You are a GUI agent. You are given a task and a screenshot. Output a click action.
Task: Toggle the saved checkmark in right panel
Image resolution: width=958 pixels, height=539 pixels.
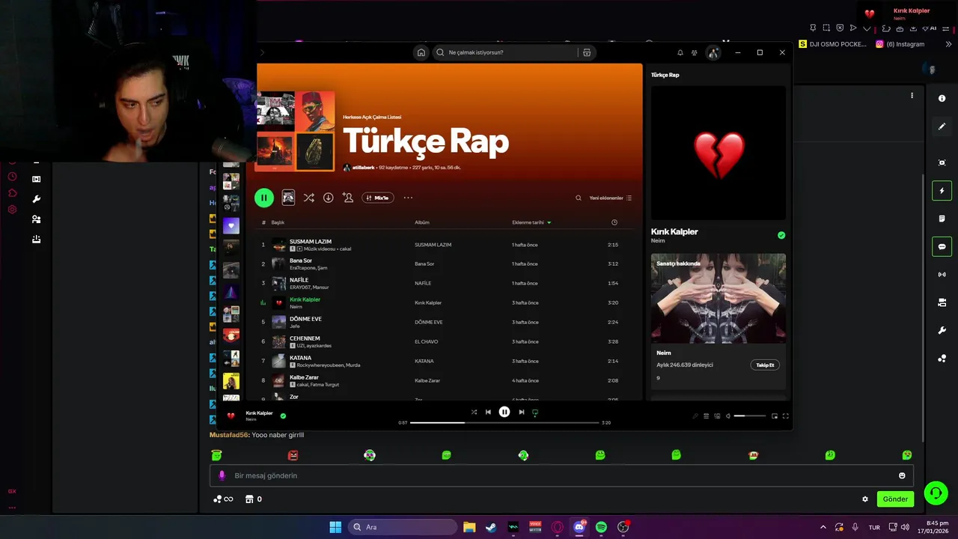781,235
